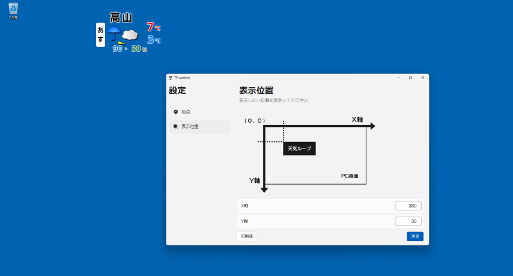513x276 pixels.
Task: Click the 決定 confirm button
Action: point(415,236)
